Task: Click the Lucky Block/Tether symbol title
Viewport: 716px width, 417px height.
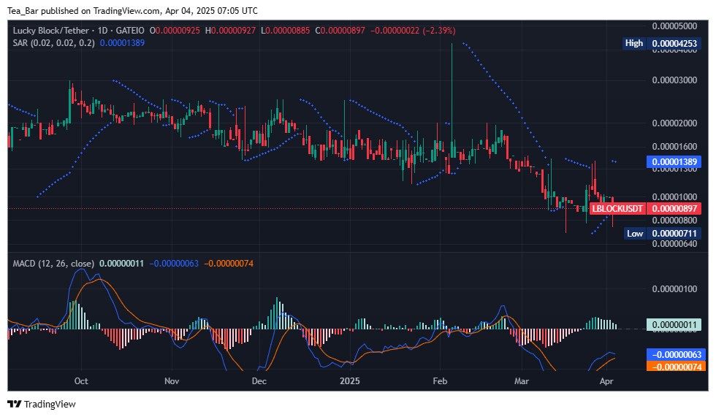Action: click(50, 31)
